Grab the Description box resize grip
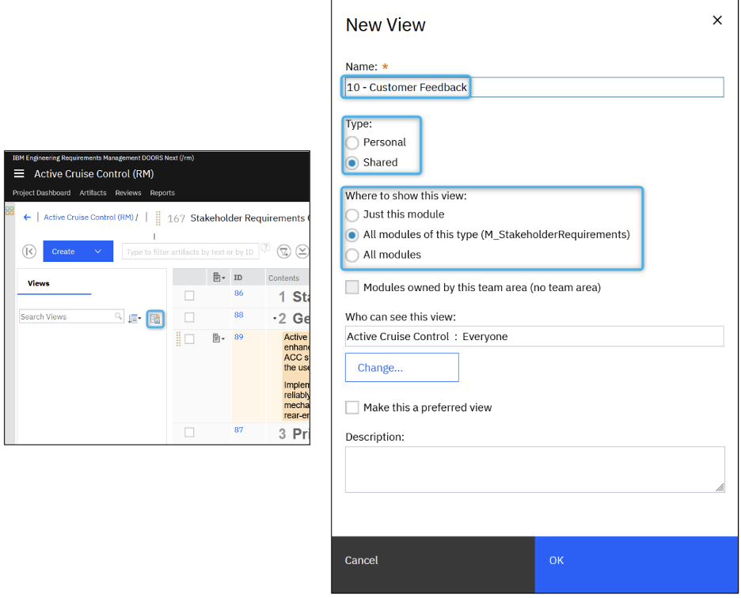The height and width of the screenshot is (598, 741). 720,487
